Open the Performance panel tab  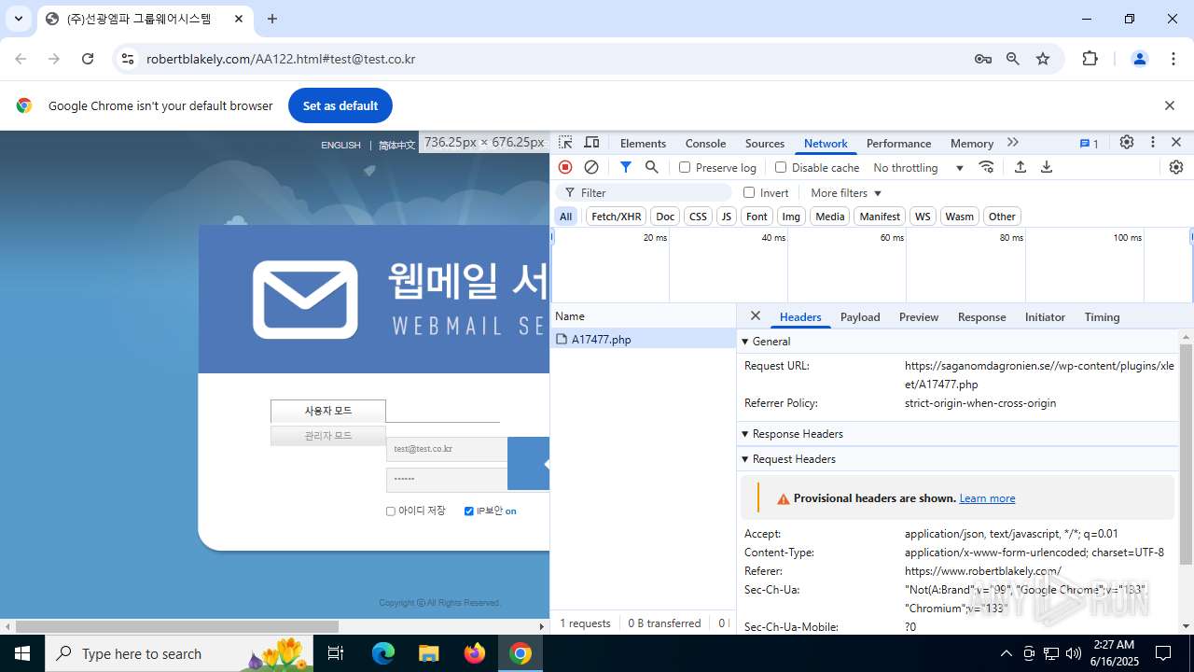point(898,144)
